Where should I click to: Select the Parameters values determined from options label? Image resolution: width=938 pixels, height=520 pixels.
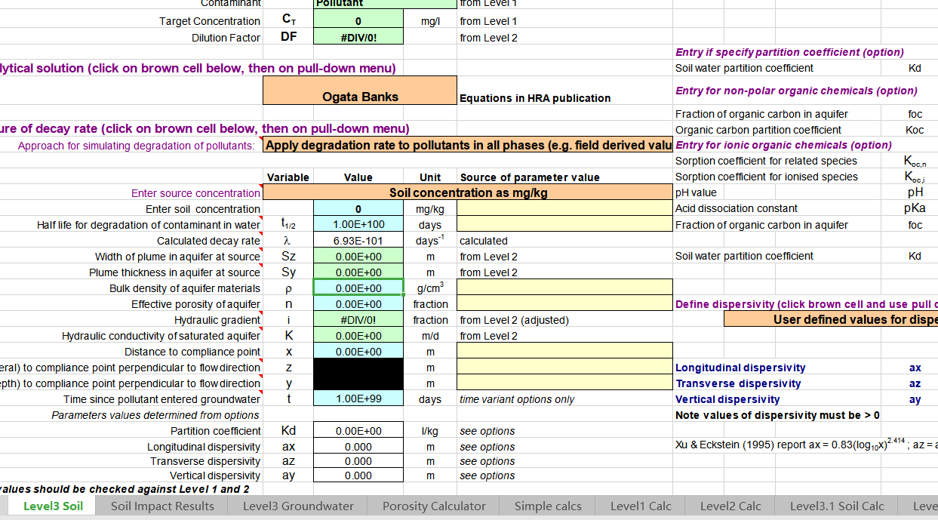pos(155,415)
